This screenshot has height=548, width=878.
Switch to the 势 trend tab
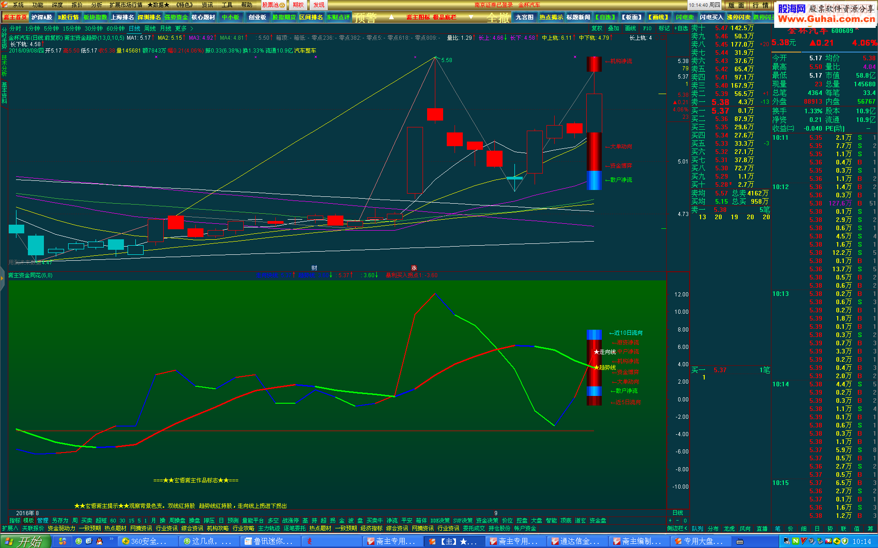click(830, 529)
